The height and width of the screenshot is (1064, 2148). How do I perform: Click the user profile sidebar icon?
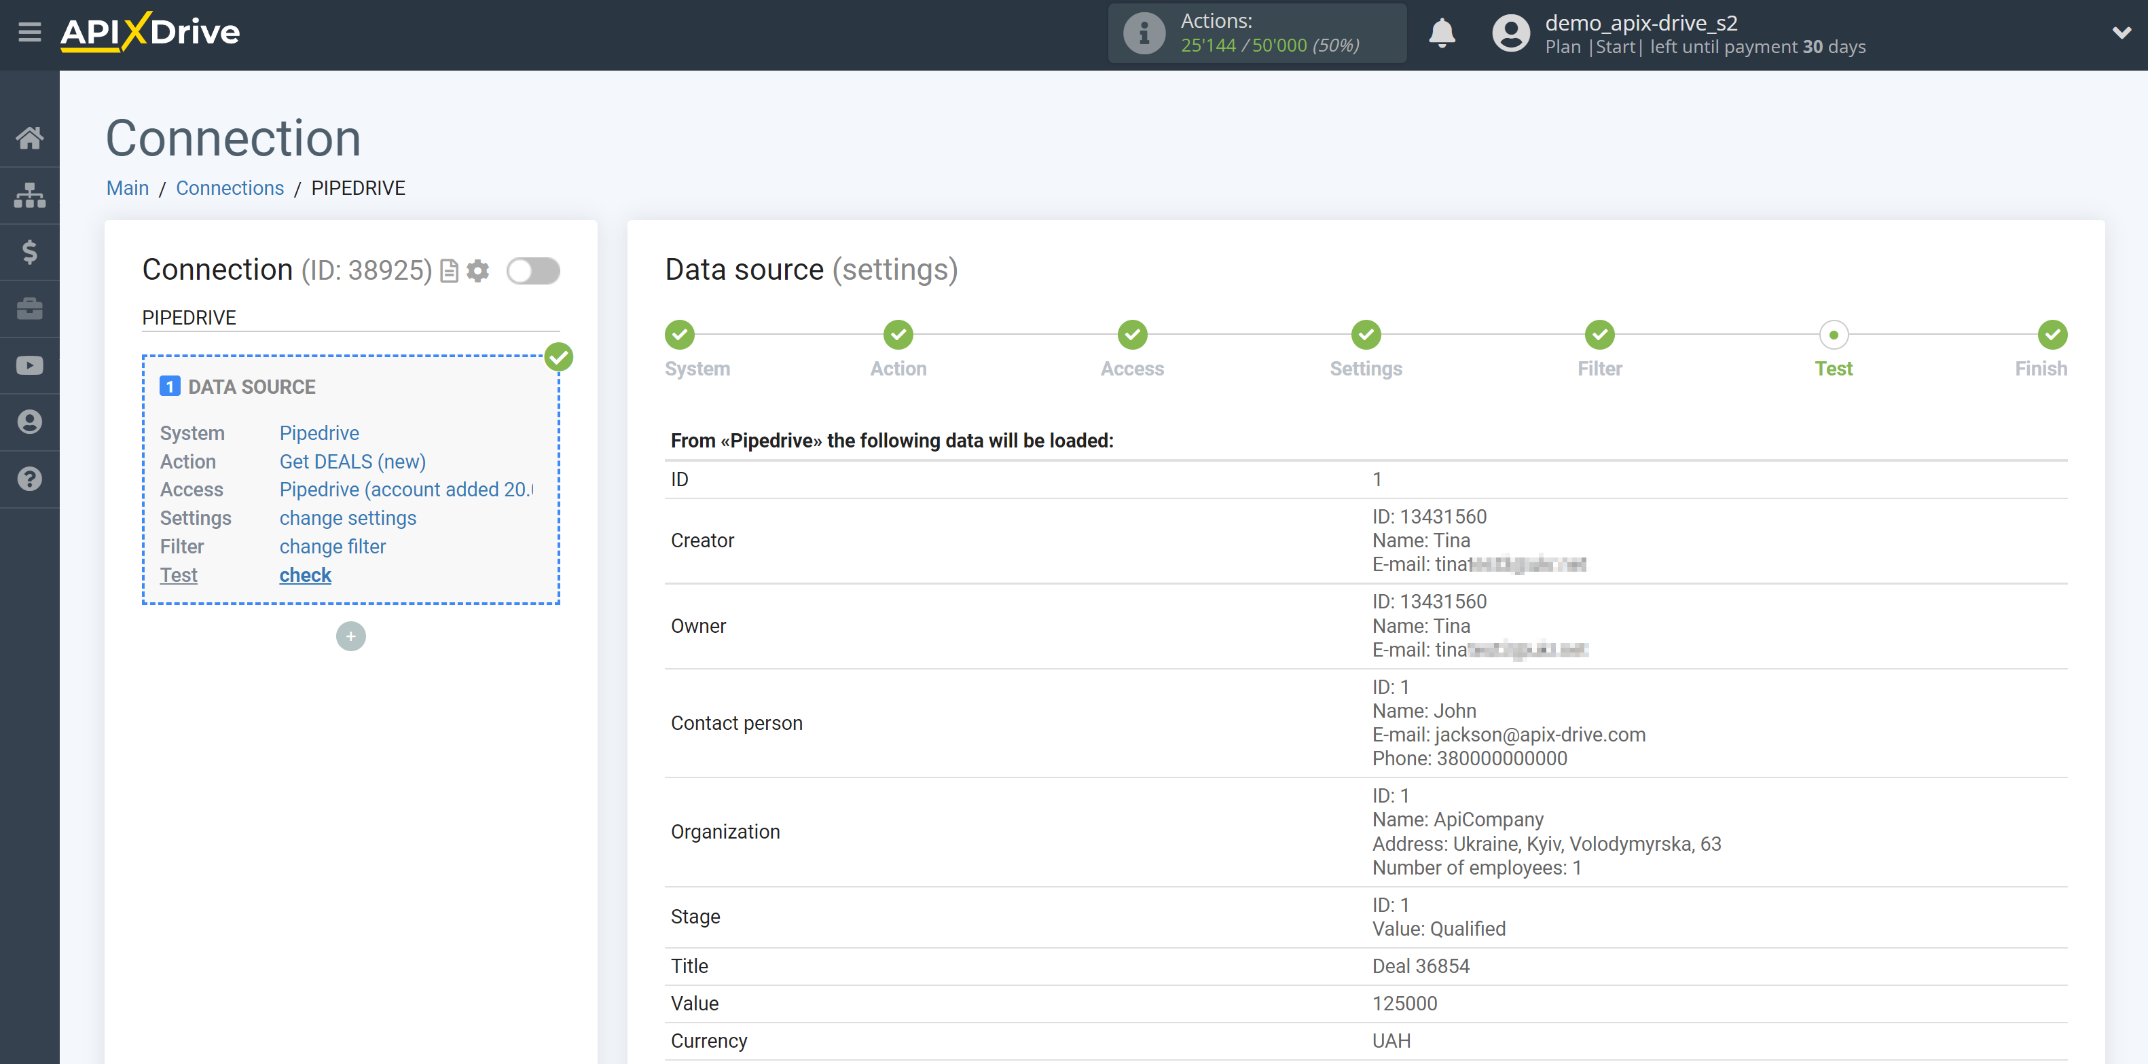(29, 422)
